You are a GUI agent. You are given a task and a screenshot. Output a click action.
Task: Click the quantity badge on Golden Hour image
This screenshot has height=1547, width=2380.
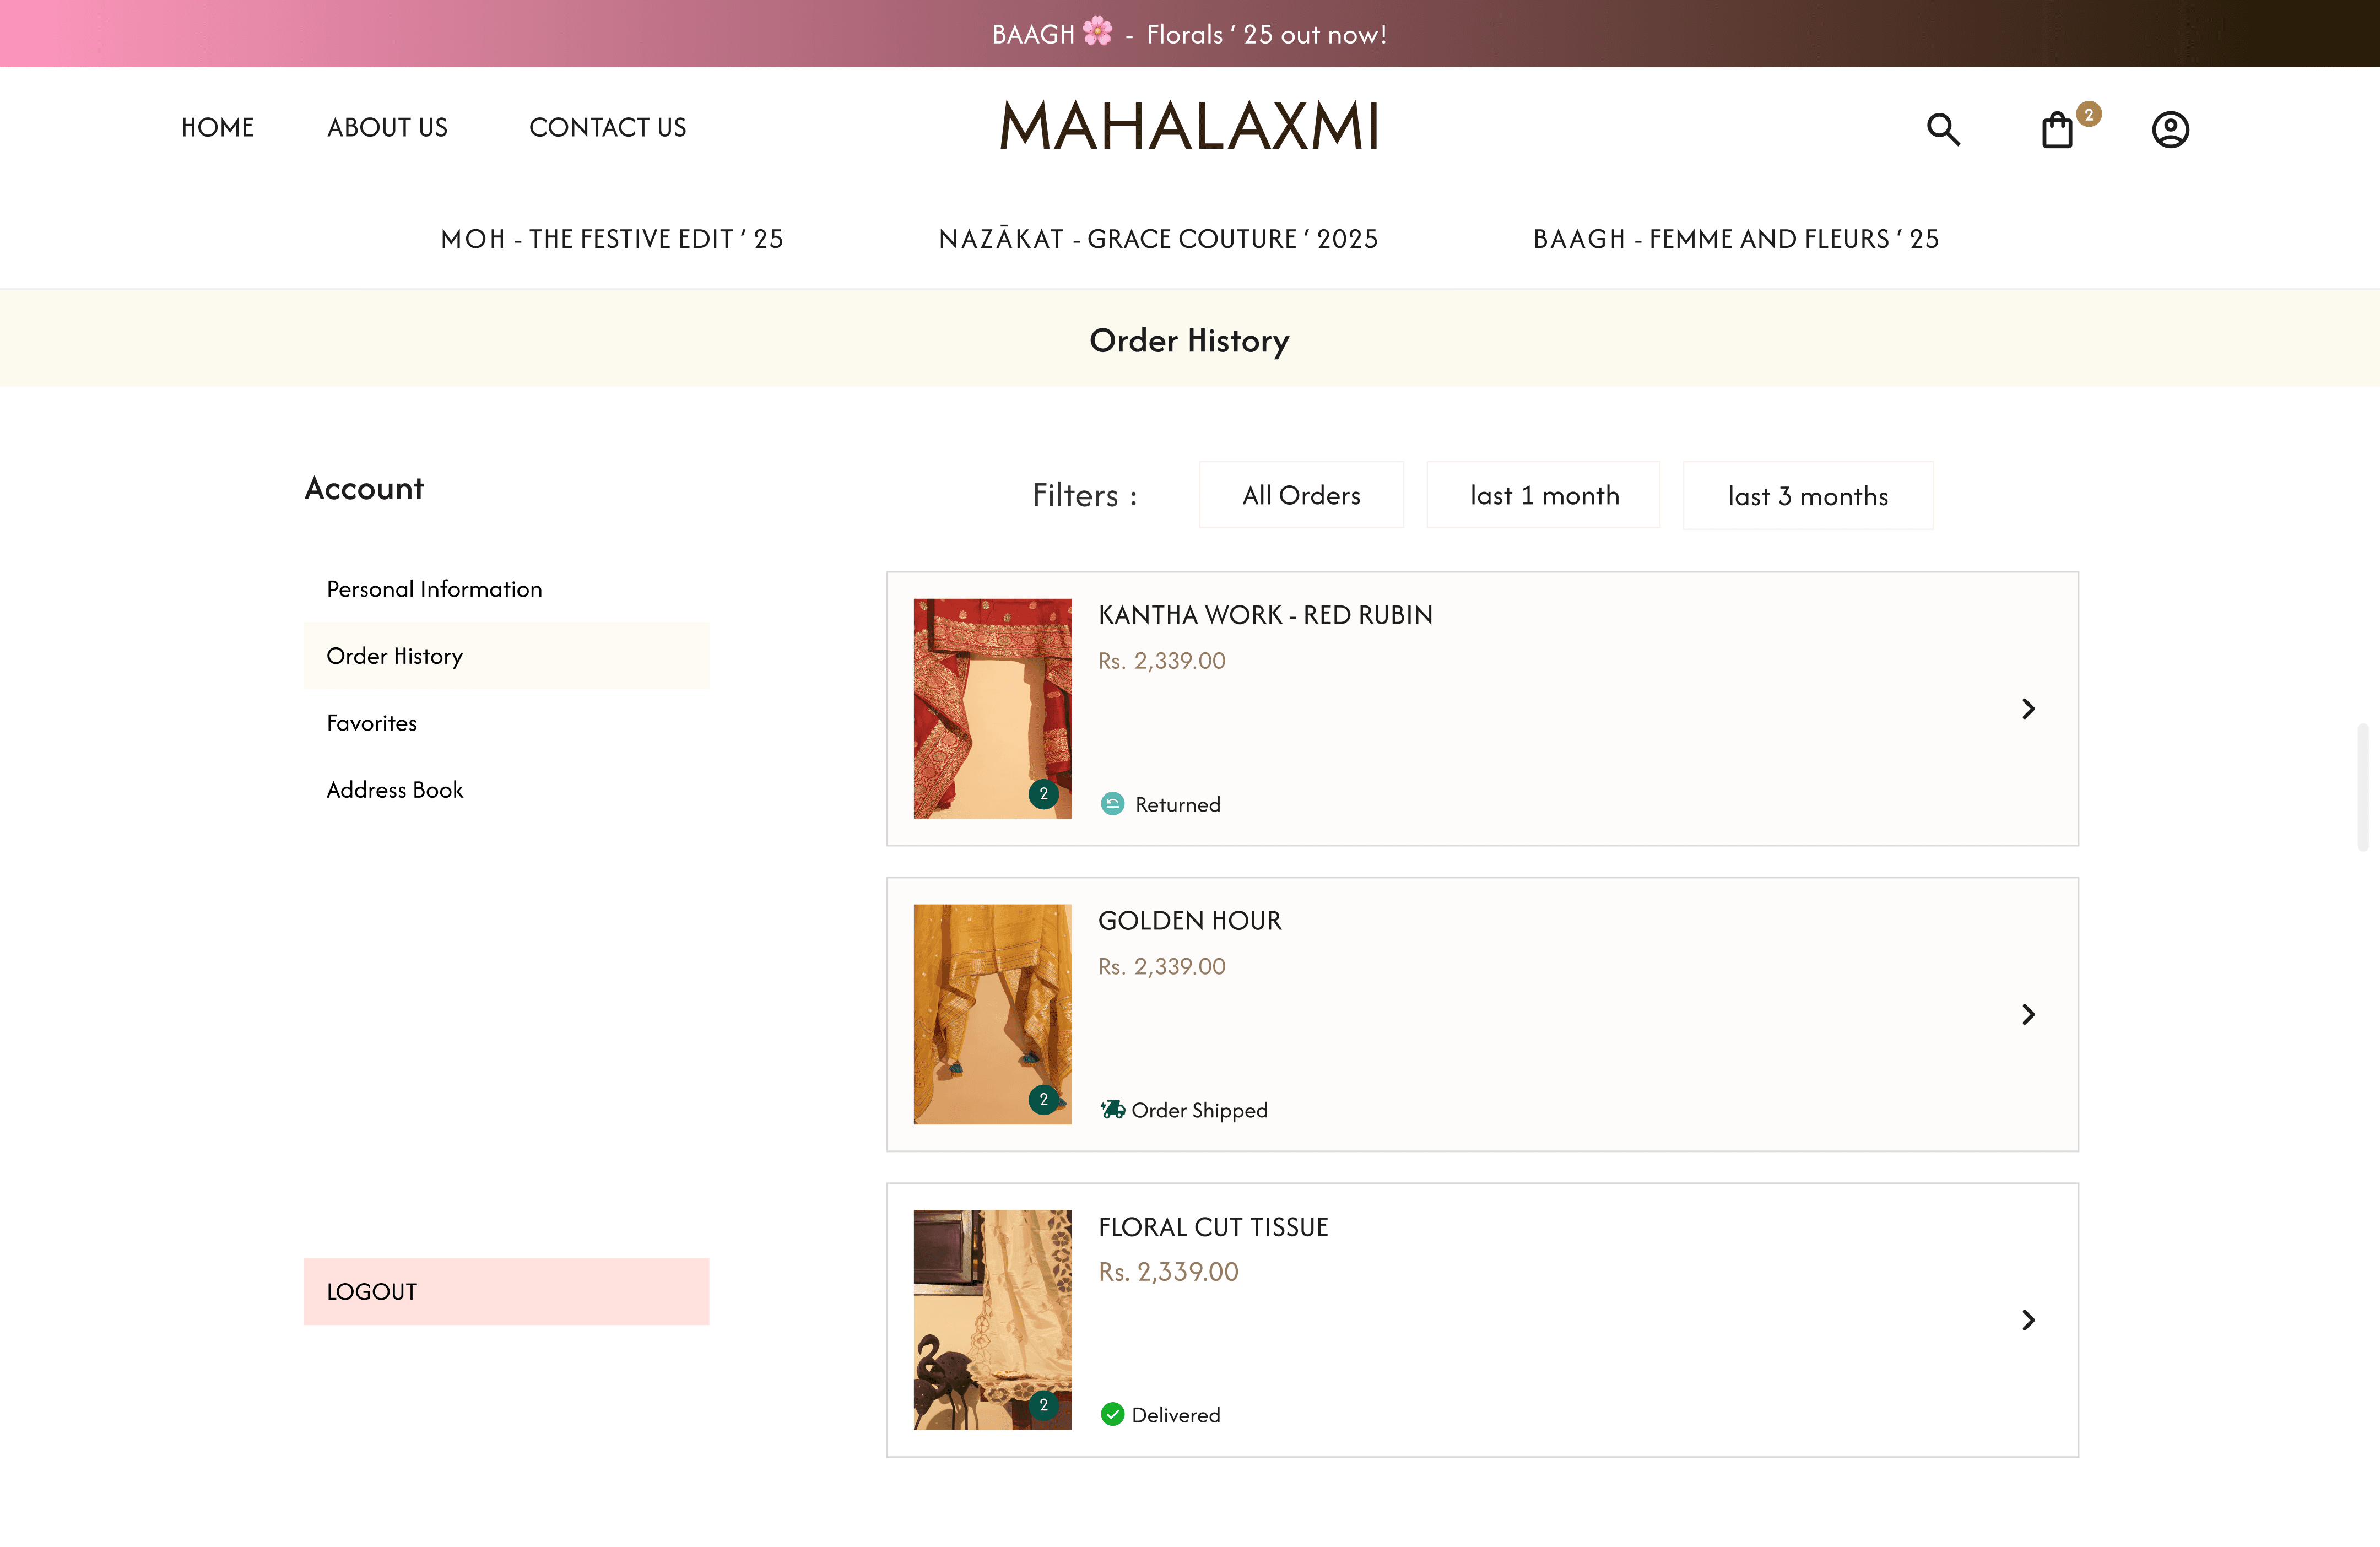(1043, 1099)
